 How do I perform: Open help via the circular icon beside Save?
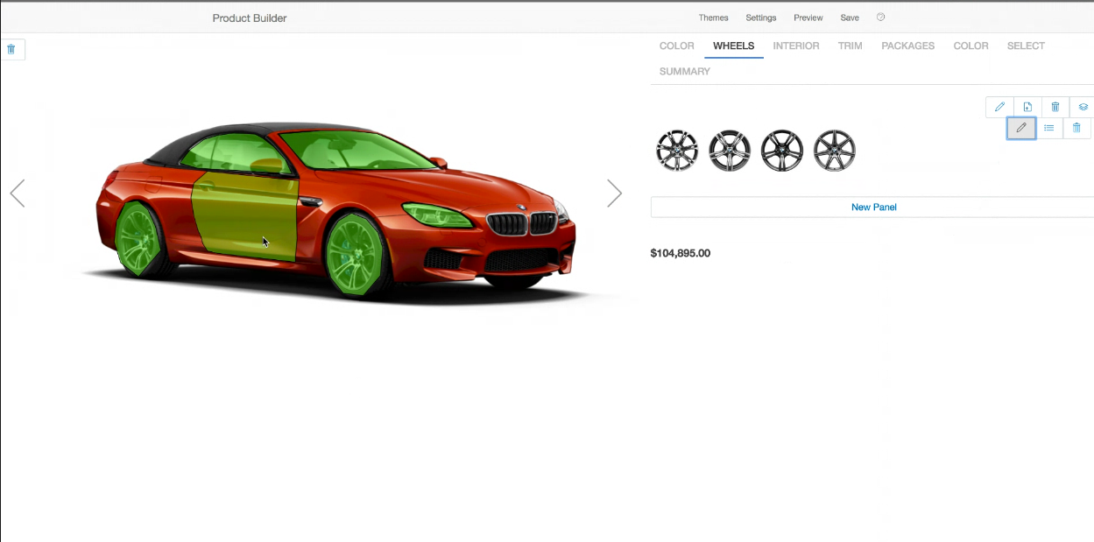(880, 18)
